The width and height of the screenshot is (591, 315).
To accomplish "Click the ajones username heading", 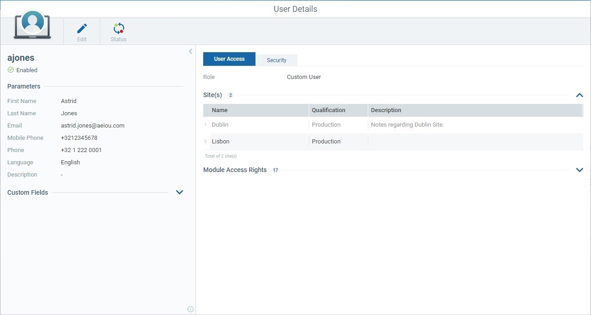I will tap(21, 58).
